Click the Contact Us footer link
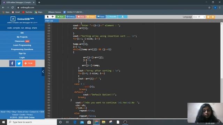 click(x=34, y=112)
